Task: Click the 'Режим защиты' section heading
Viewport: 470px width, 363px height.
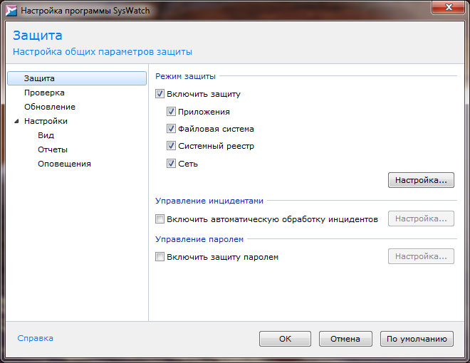Action: coord(186,76)
